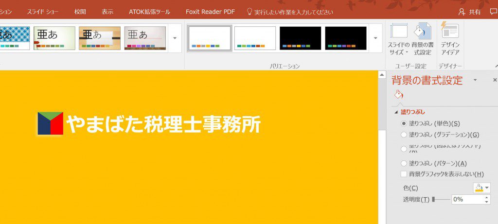Select the second black variation thumbnail

click(x=346, y=38)
